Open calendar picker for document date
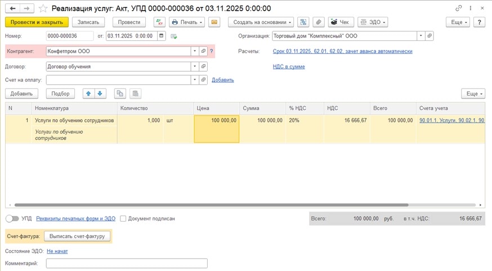 (162, 36)
